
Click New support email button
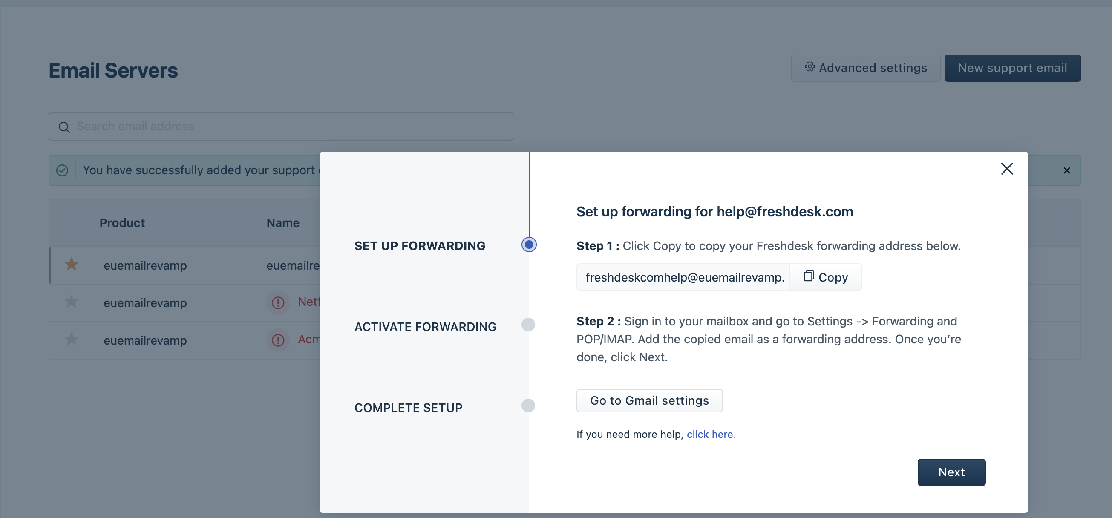[x=1012, y=68]
